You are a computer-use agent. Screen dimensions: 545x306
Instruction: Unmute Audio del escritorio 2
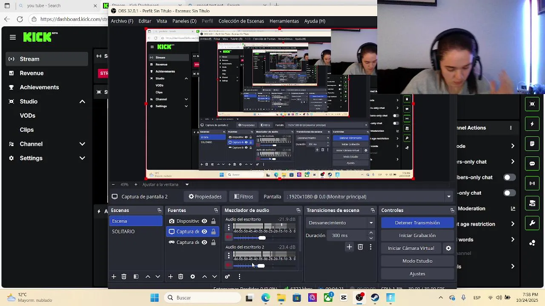(x=229, y=266)
